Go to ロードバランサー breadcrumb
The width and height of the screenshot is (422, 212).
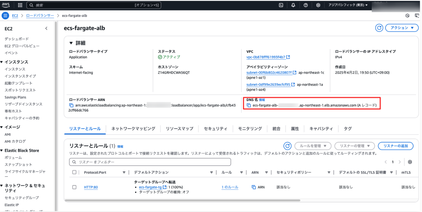[40, 16]
